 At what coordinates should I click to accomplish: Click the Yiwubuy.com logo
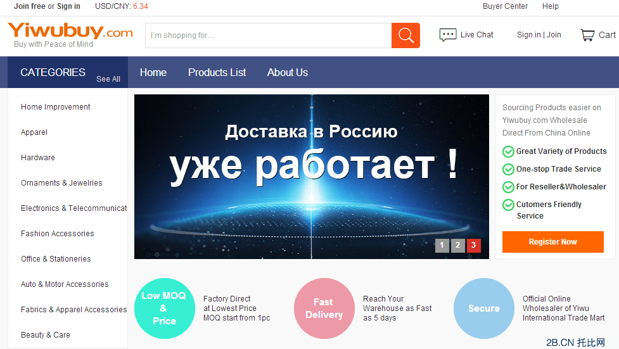(x=70, y=33)
